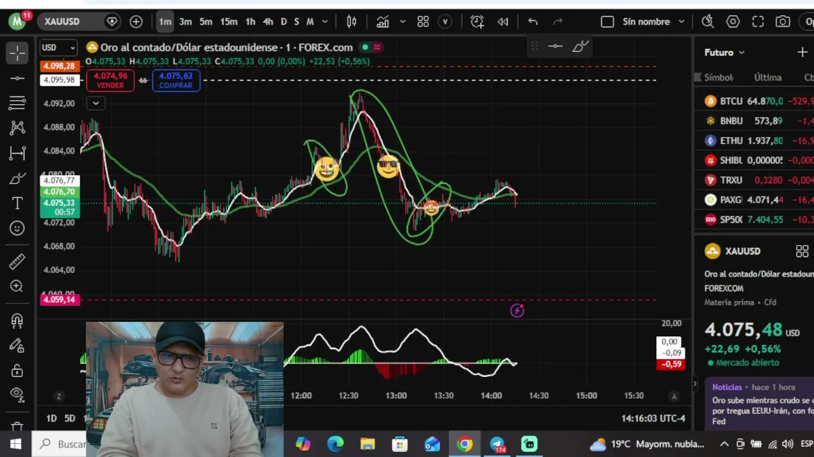
Task: Open chart settings hexagon icon
Action: [733, 22]
